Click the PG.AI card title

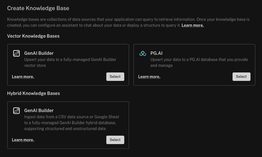[157, 53]
